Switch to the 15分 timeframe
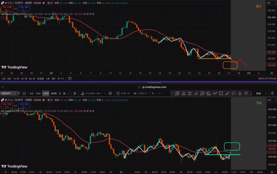 (38, 93)
